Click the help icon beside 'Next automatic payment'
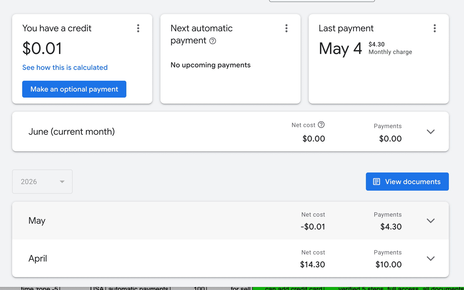 213,41
